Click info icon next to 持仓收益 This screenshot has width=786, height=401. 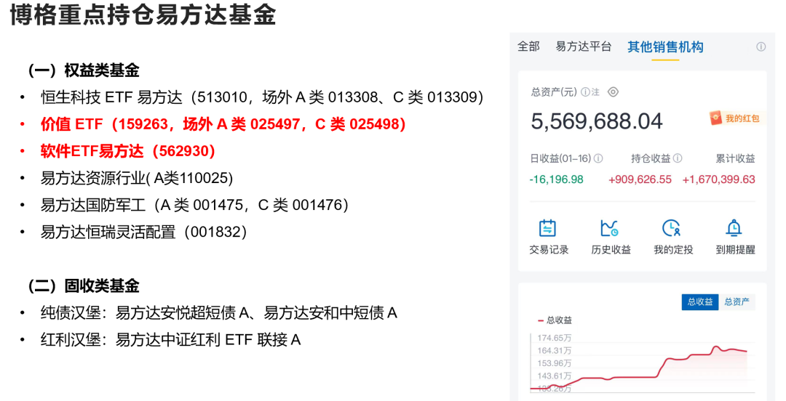coord(678,158)
